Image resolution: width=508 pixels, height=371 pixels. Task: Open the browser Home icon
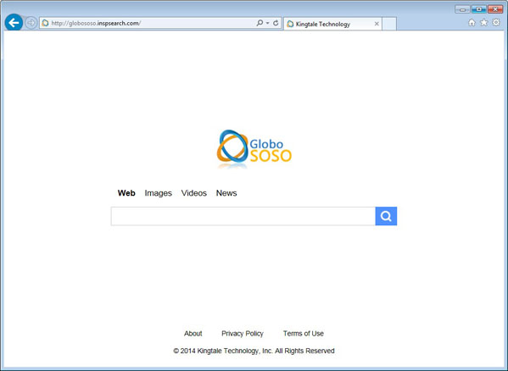pos(472,23)
